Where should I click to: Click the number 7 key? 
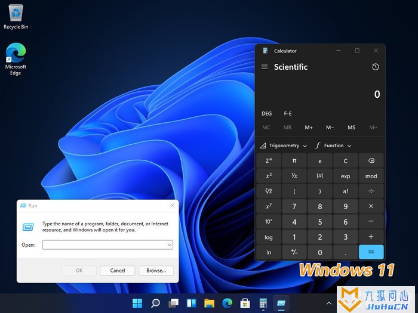pos(294,206)
